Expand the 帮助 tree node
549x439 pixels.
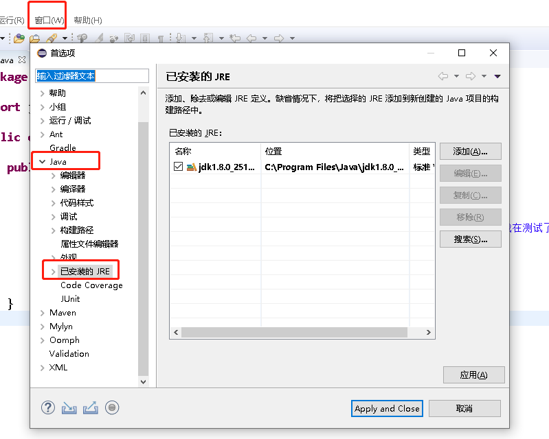(x=43, y=93)
